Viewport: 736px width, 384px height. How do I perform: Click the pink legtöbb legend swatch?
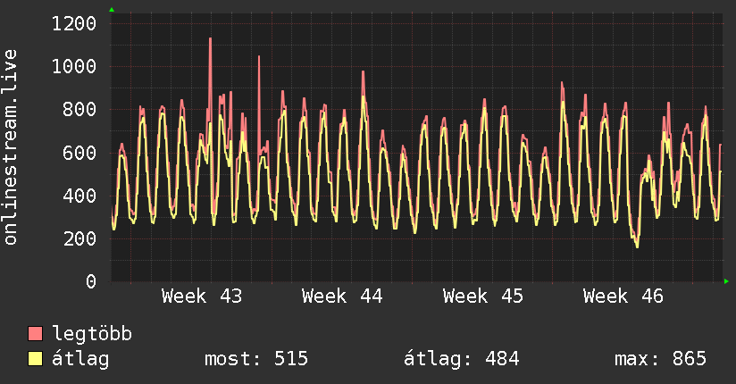click(35, 333)
